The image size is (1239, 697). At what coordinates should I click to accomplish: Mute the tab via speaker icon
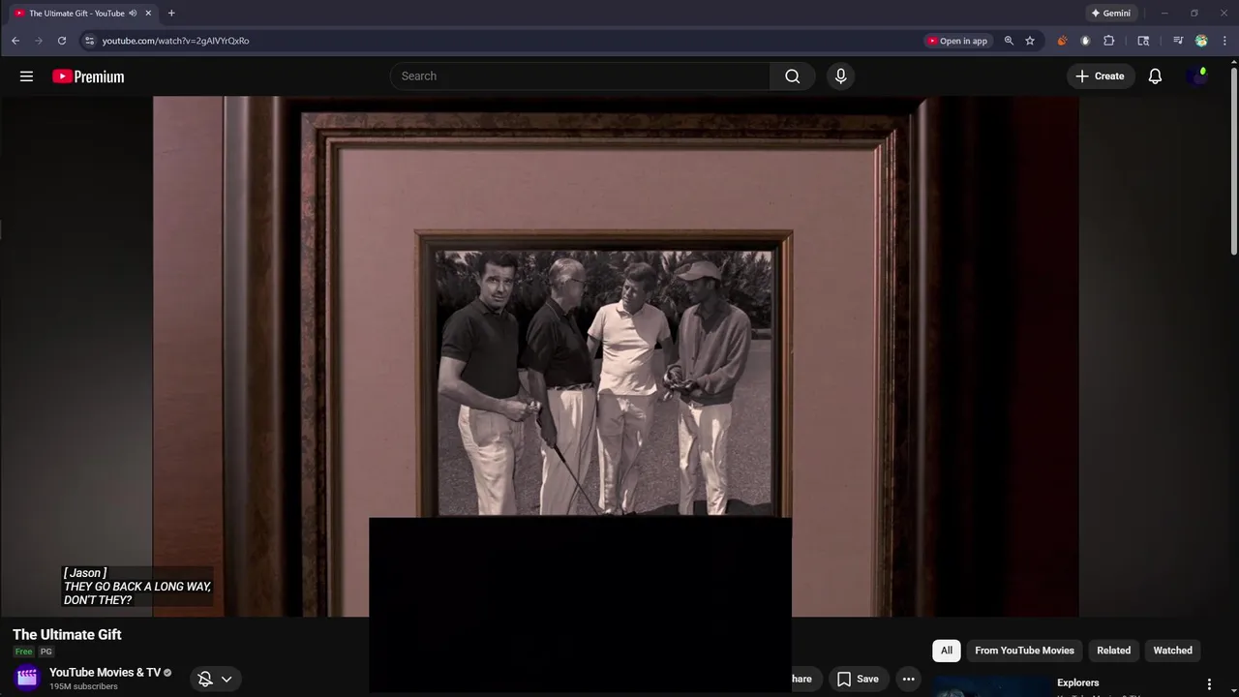click(133, 14)
